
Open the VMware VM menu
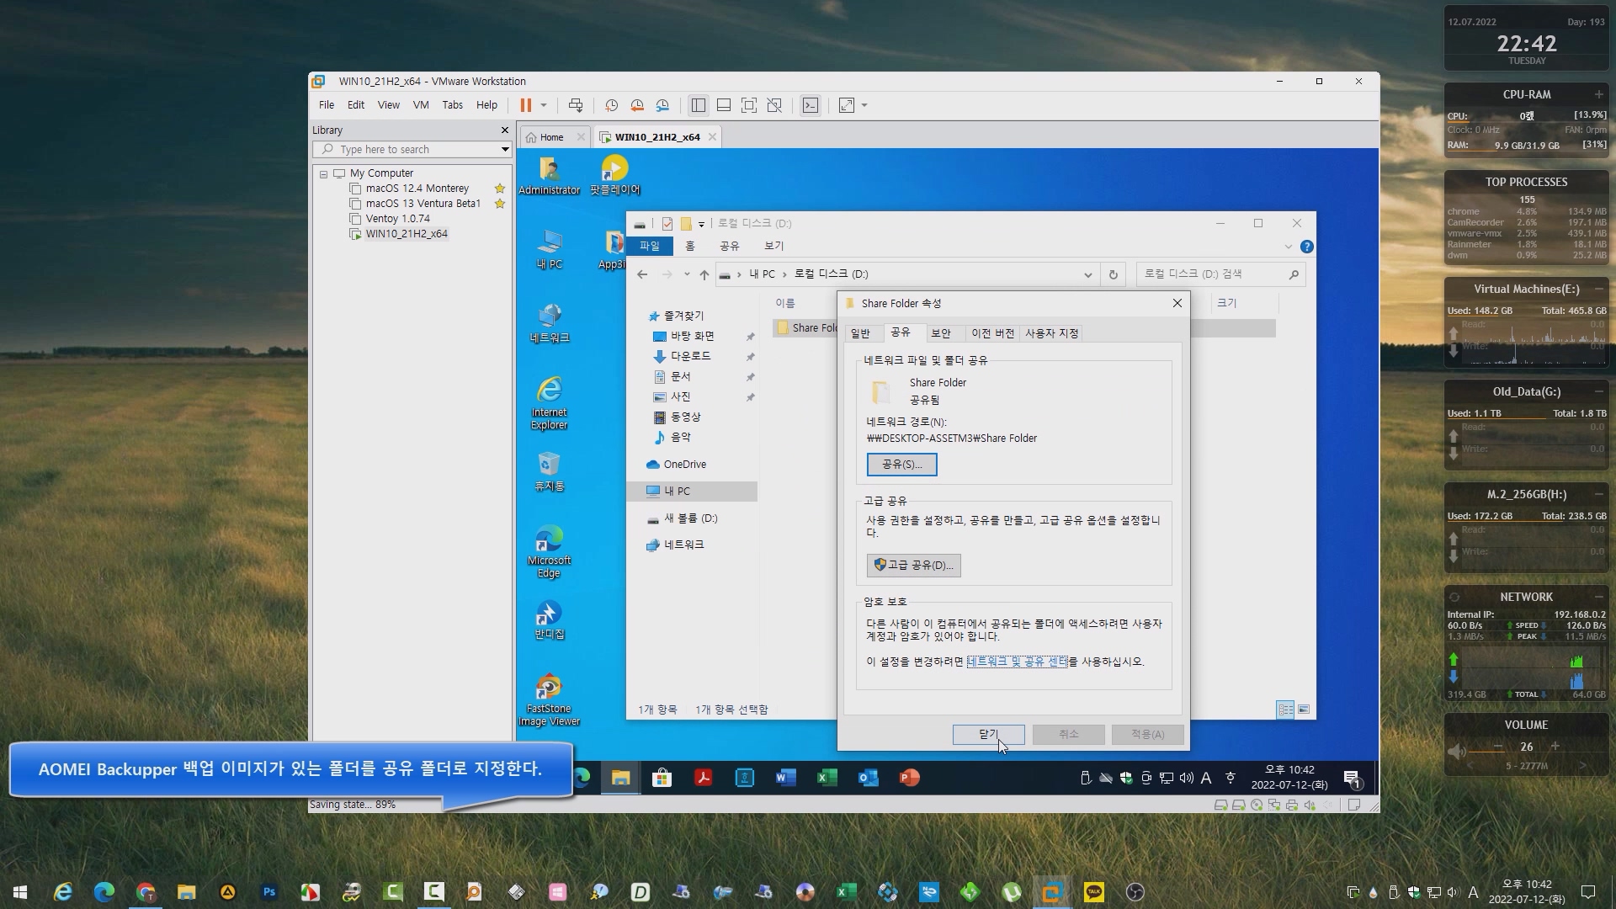[x=421, y=105]
